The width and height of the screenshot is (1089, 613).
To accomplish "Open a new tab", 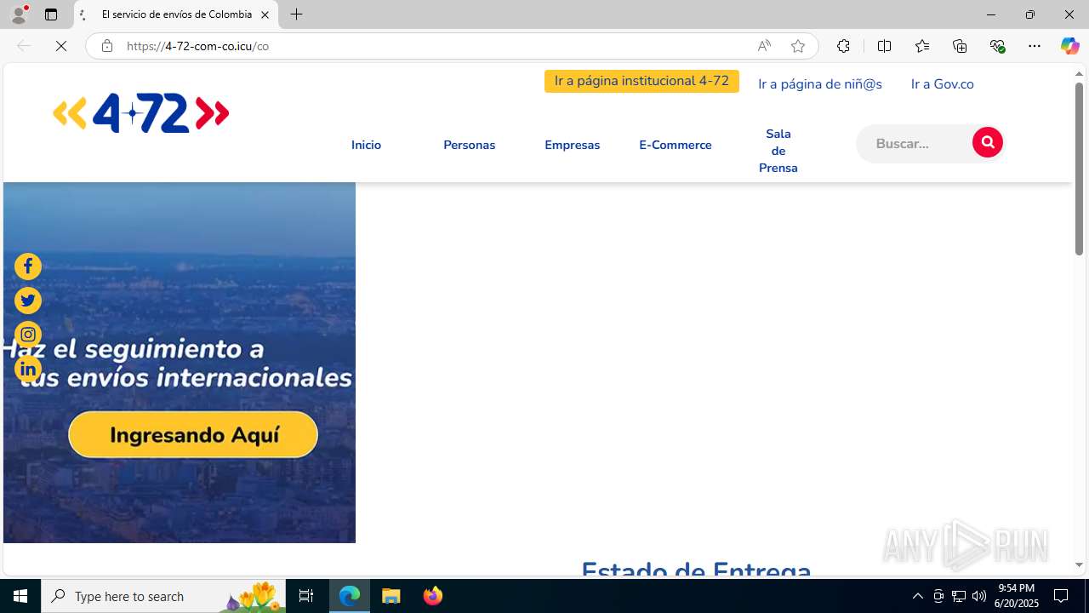I will [x=296, y=14].
